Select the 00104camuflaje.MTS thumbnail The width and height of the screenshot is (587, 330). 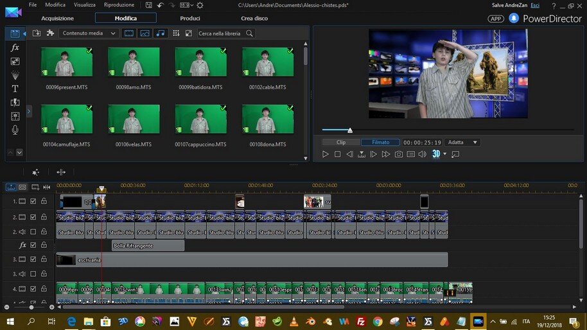coord(67,119)
